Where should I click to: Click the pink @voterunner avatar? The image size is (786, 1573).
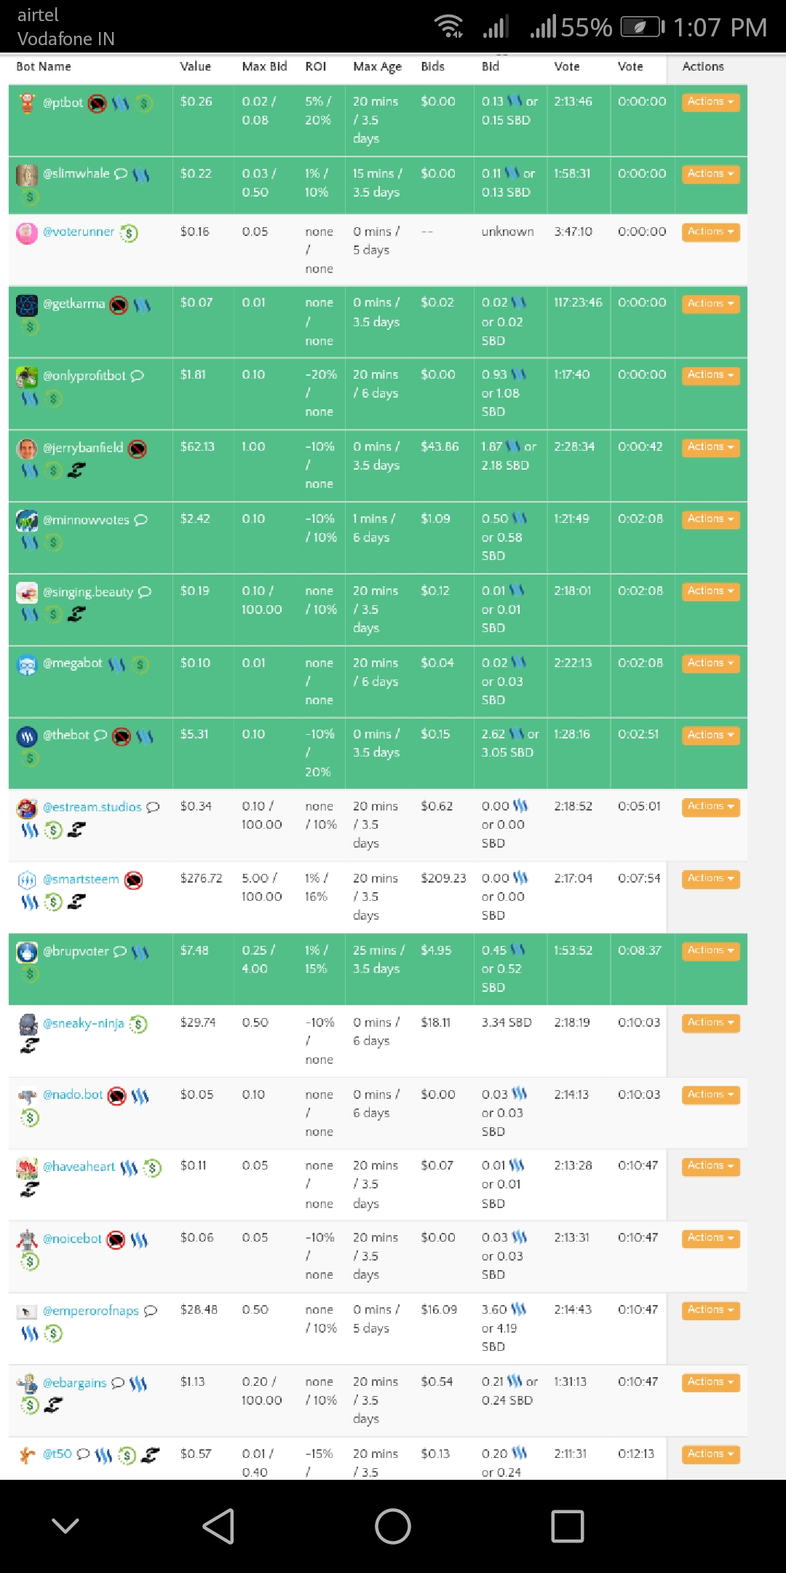point(27,233)
